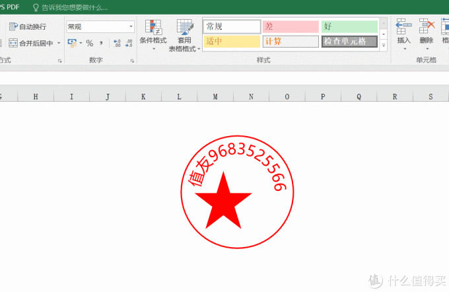Apply Merge and Center (合并后居中)

tap(31, 43)
